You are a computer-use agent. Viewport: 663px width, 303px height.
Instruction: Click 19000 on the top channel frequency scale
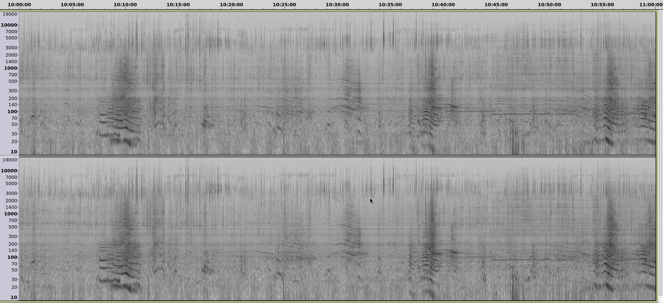(10, 14)
